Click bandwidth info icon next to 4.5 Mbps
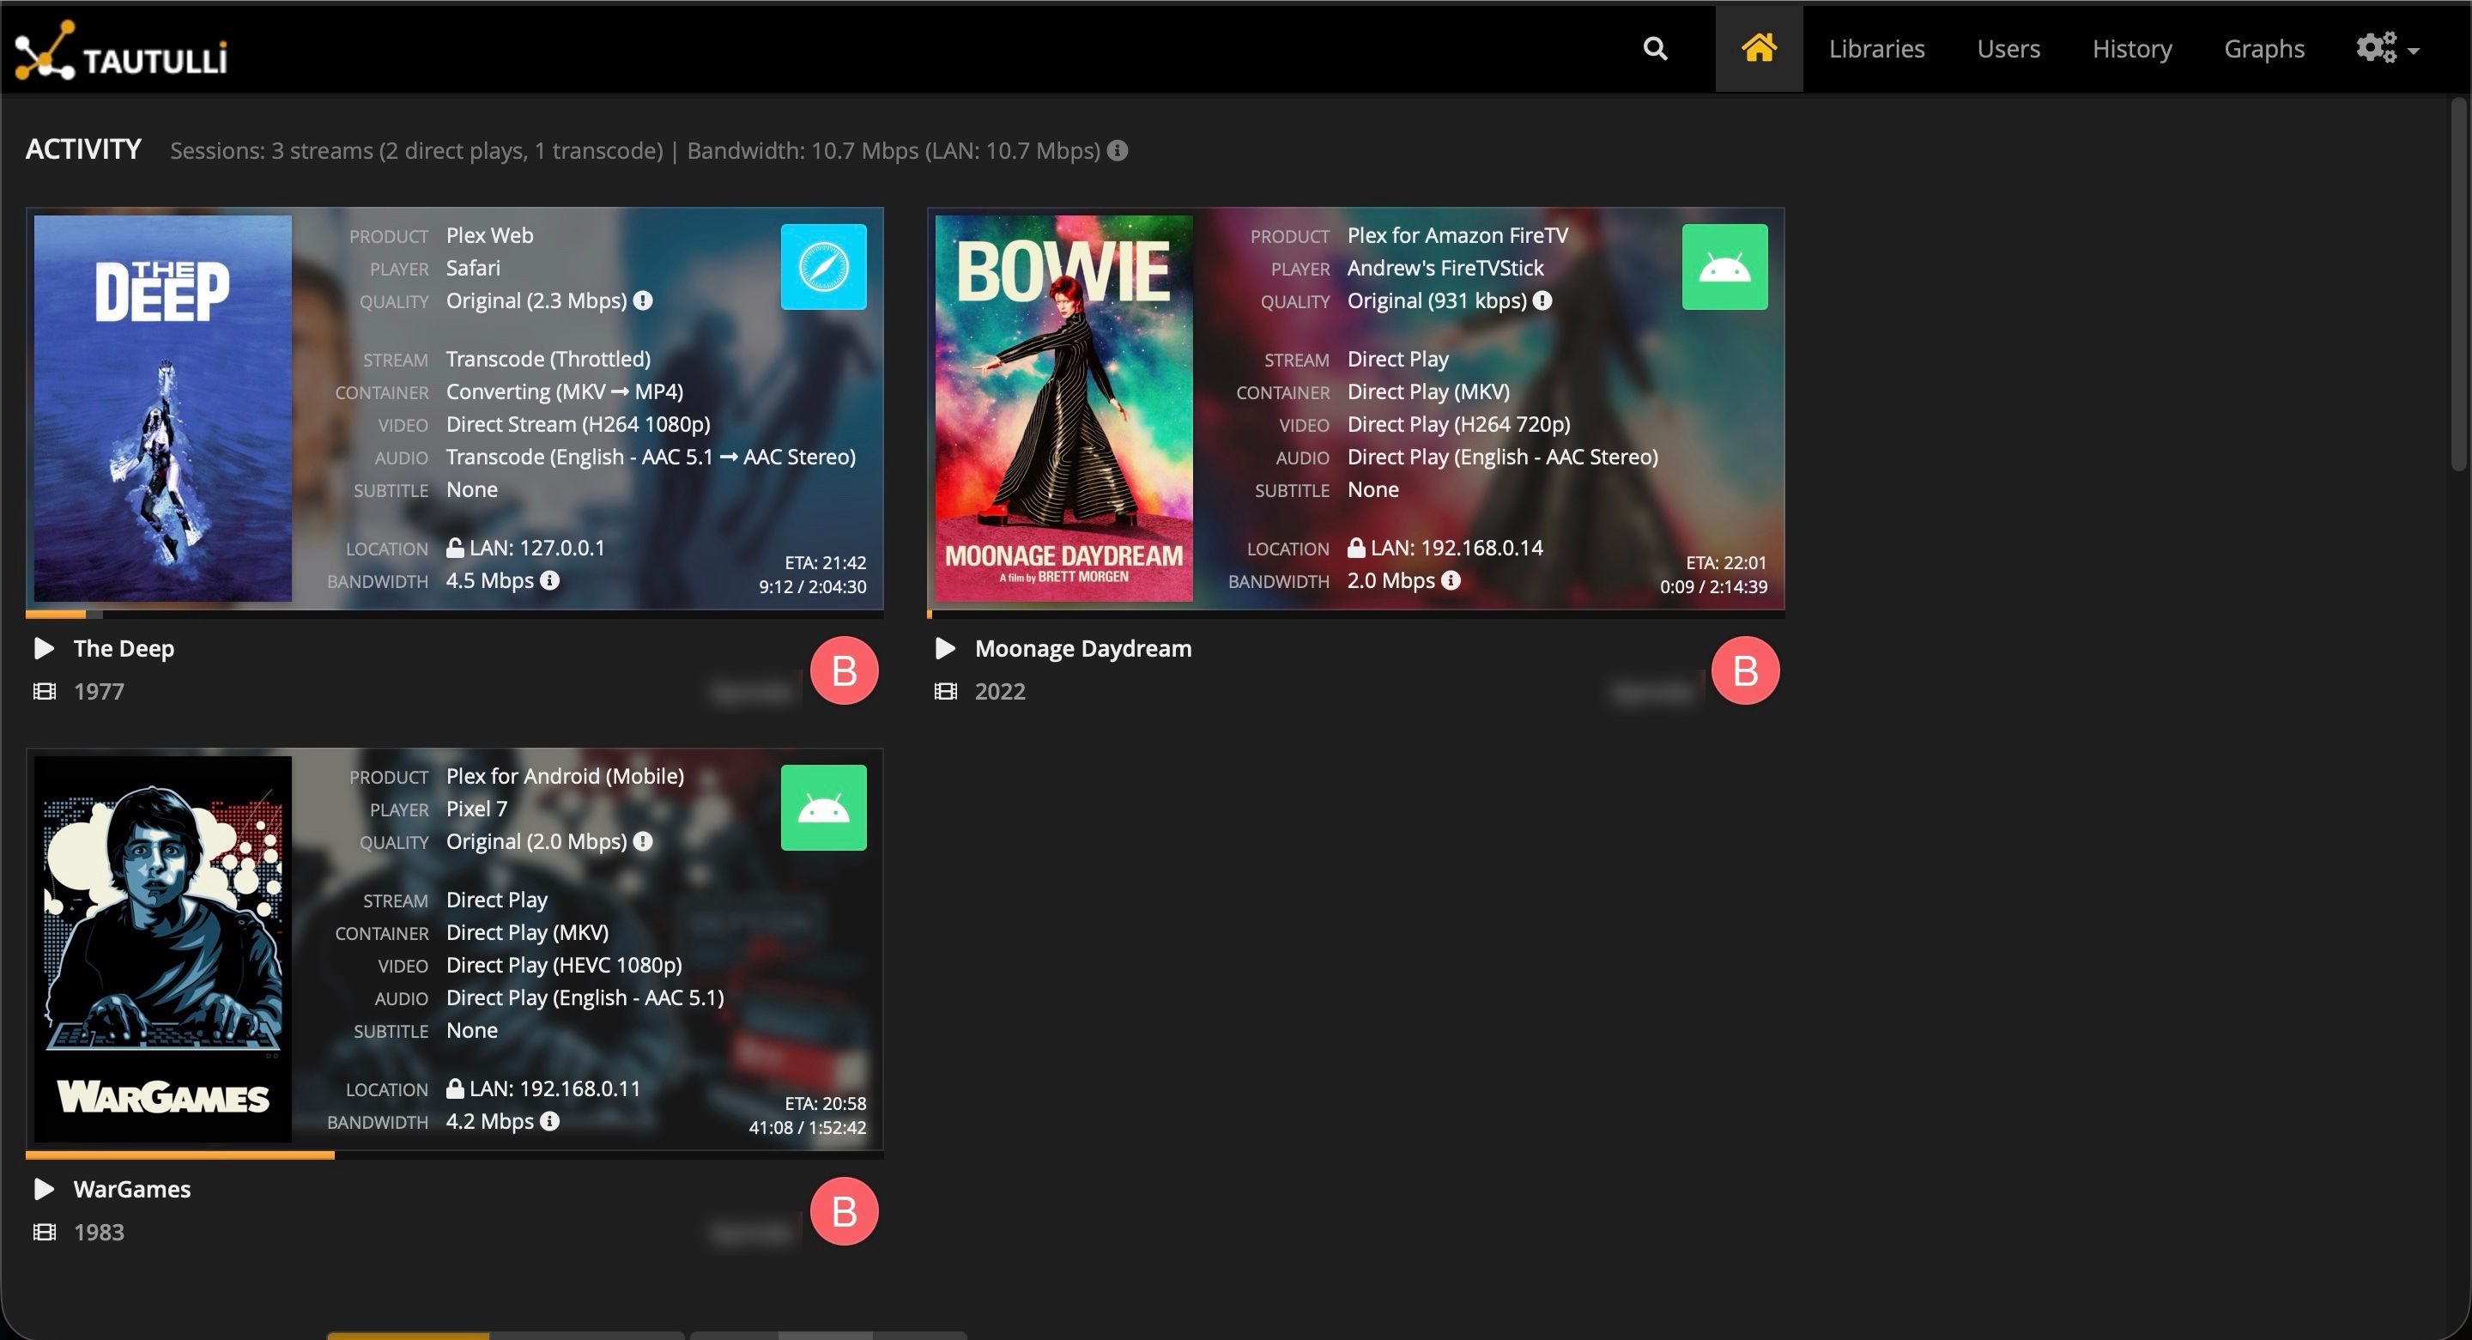Viewport: 2472px width, 1340px height. [x=549, y=579]
